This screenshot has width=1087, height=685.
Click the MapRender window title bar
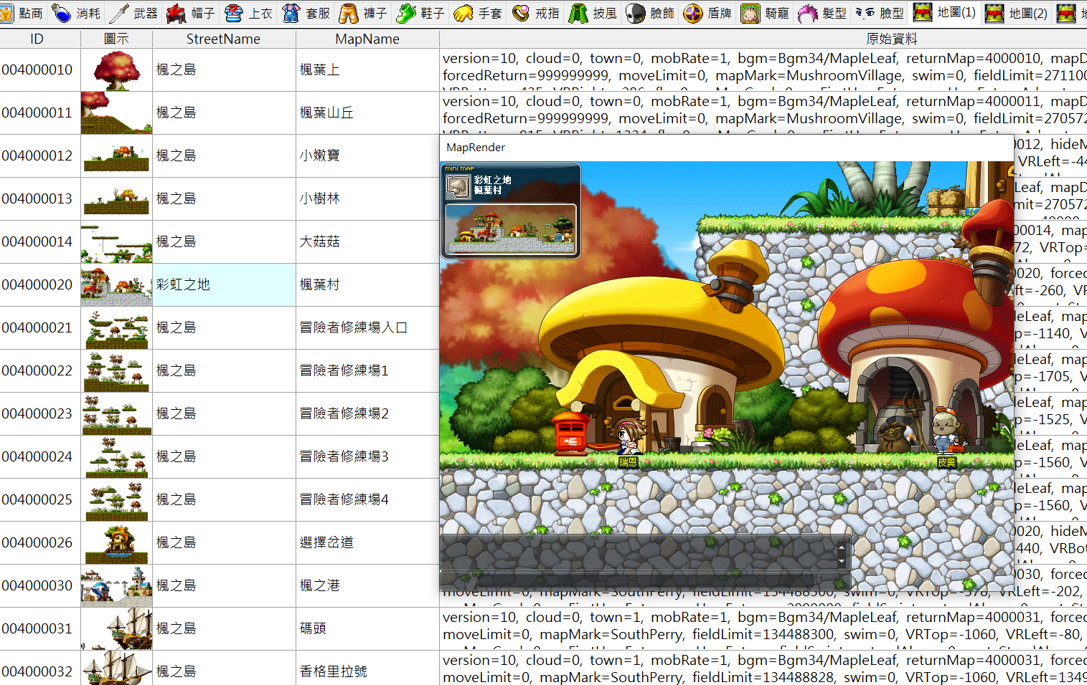point(726,148)
